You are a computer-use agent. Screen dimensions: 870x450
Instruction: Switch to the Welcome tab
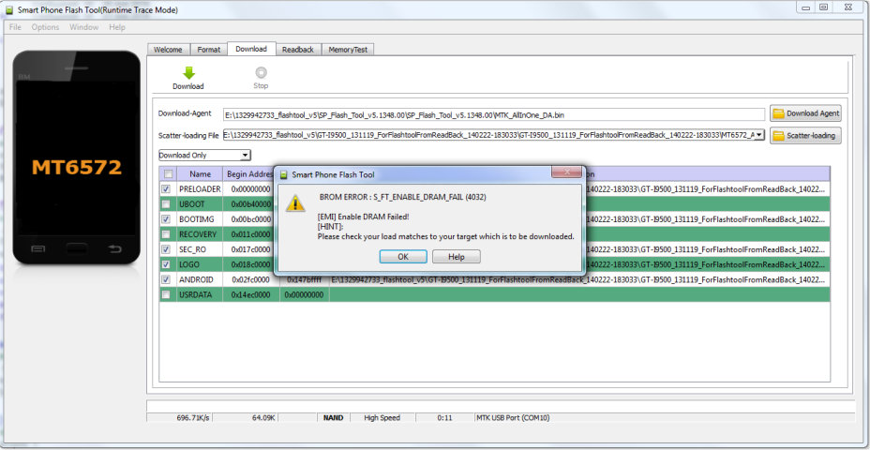(168, 50)
